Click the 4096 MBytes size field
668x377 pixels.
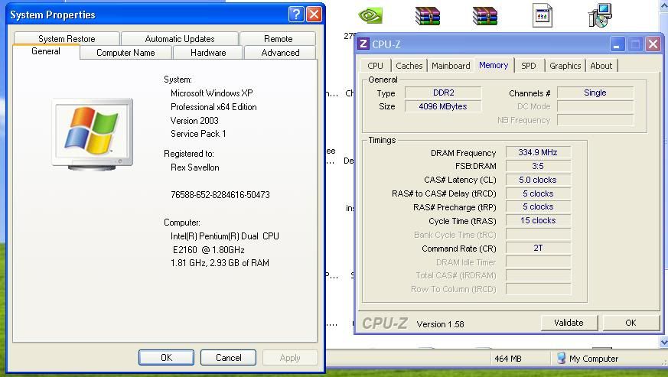coord(443,106)
